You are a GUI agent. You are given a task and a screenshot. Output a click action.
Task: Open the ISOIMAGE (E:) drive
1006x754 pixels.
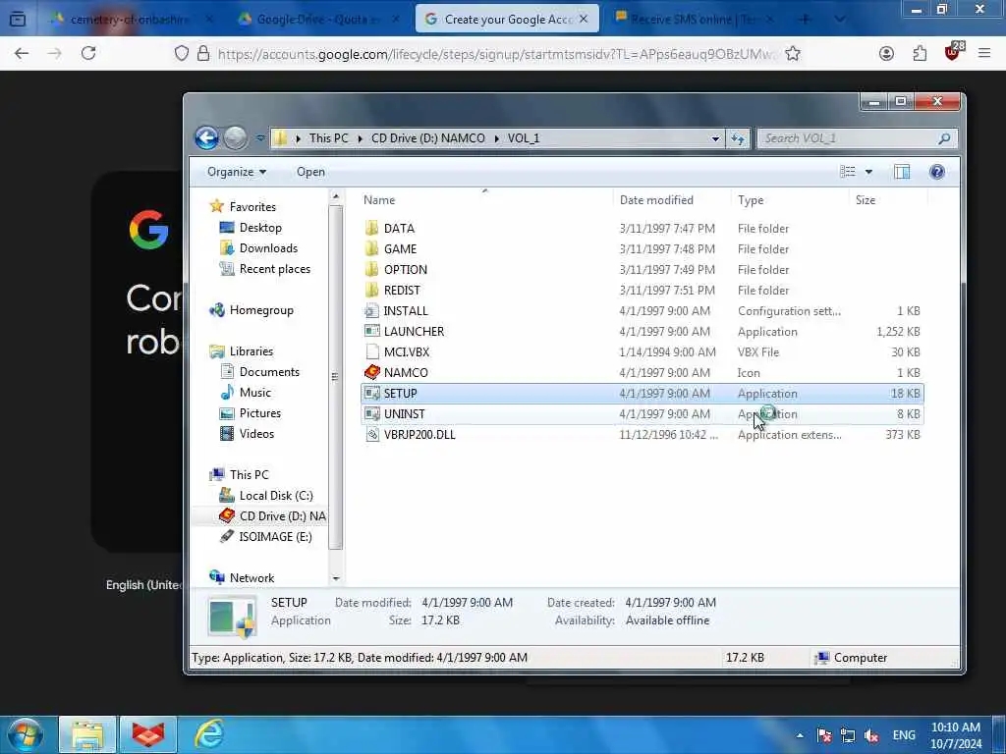pos(275,537)
